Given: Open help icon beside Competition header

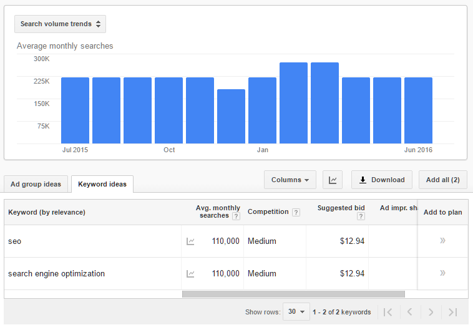Looking at the screenshot, I should (x=296, y=212).
